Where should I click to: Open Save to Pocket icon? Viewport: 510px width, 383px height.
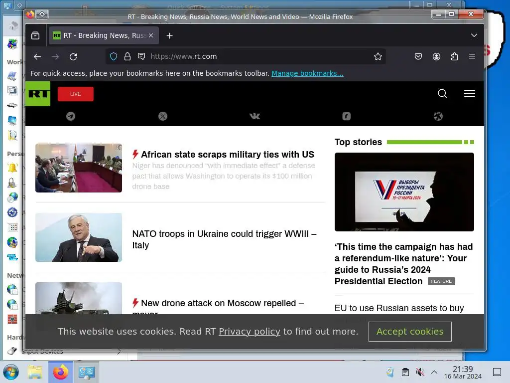tap(418, 56)
